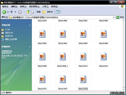Open the 說明(H) menu

click(x=54, y=7)
